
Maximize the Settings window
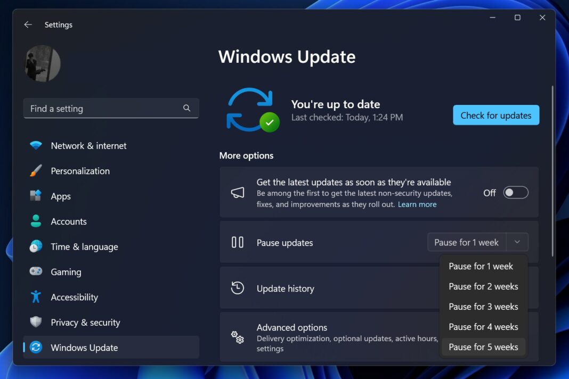pos(517,18)
